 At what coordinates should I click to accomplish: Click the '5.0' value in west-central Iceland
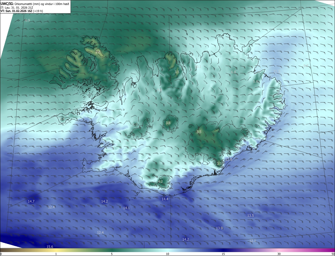point(135,125)
